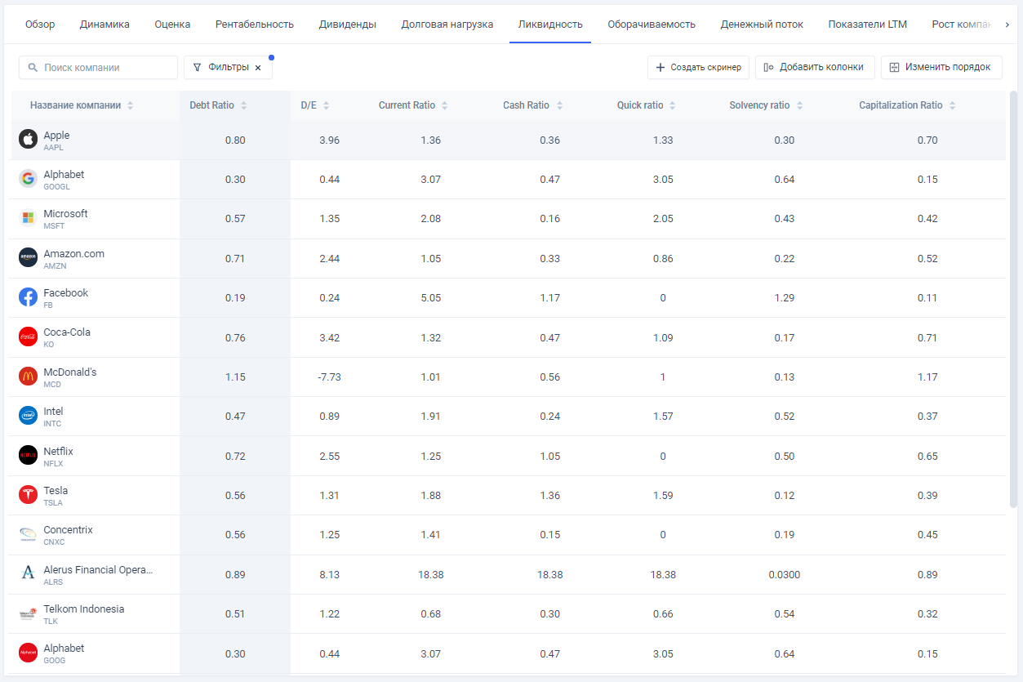Image resolution: width=1023 pixels, height=682 pixels.
Task: Click the Facebook logo icon
Action: [29, 297]
